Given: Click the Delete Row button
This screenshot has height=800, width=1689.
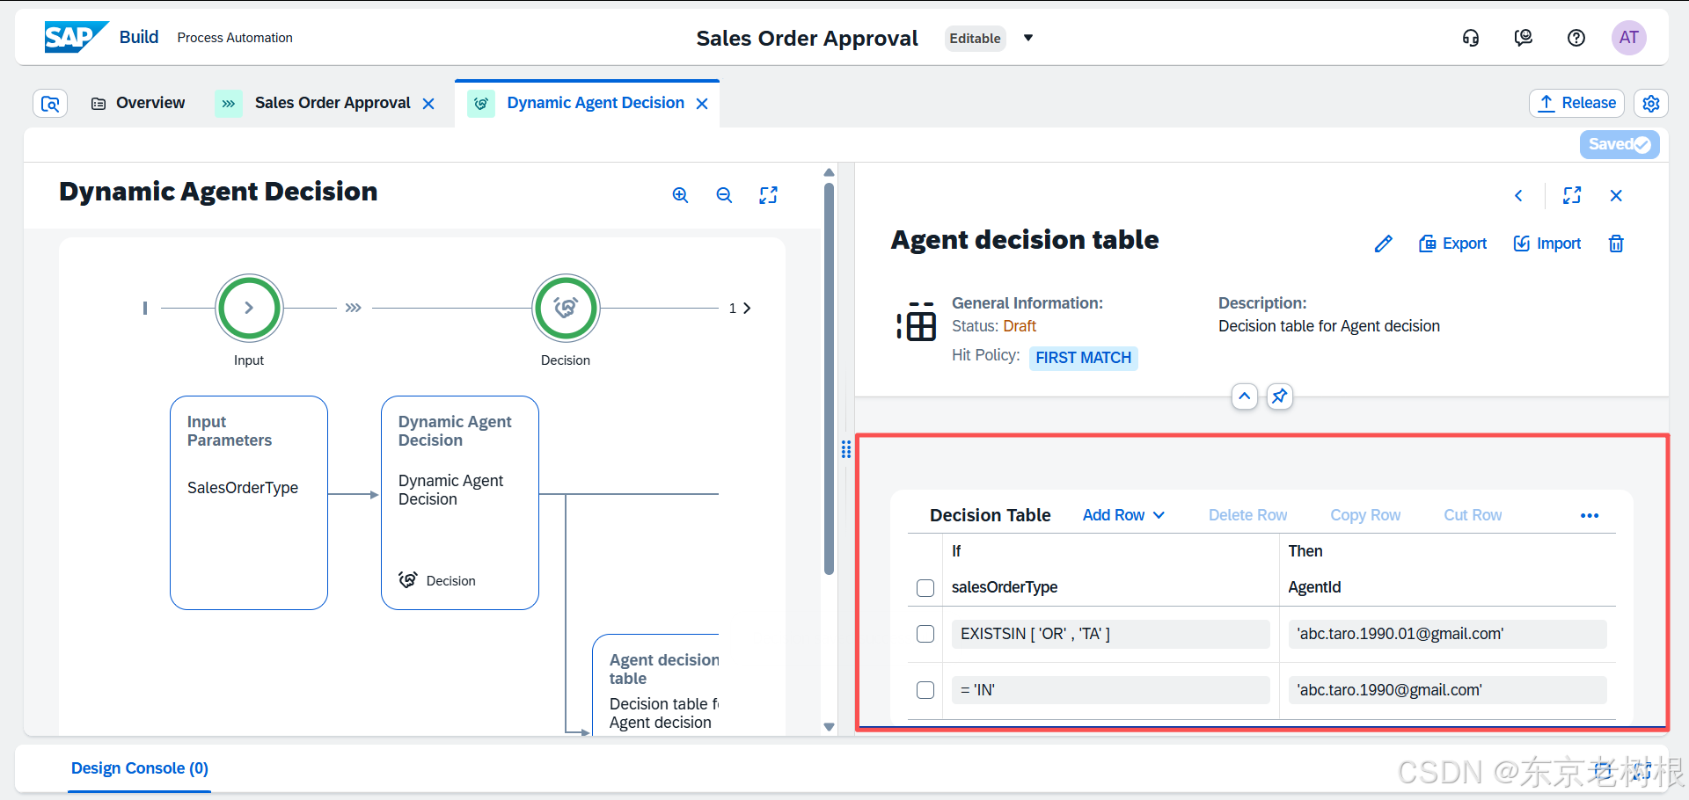Looking at the screenshot, I should click(1247, 515).
